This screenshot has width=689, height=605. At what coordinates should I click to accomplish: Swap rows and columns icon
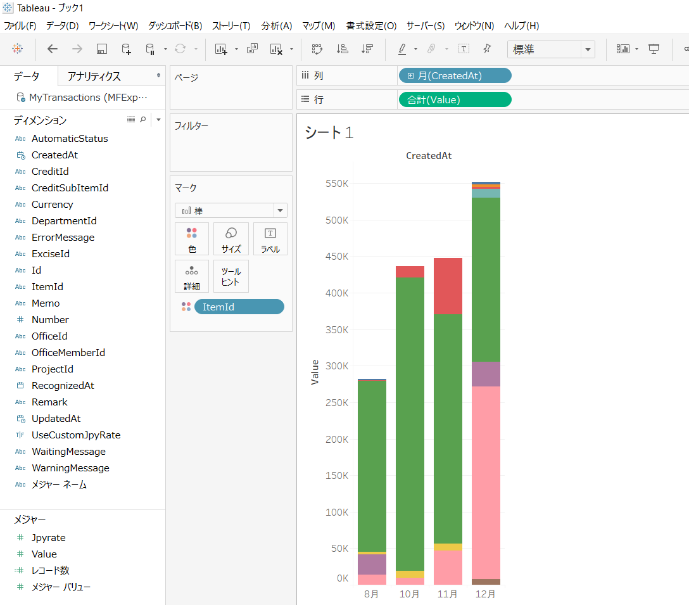click(317, 49)
